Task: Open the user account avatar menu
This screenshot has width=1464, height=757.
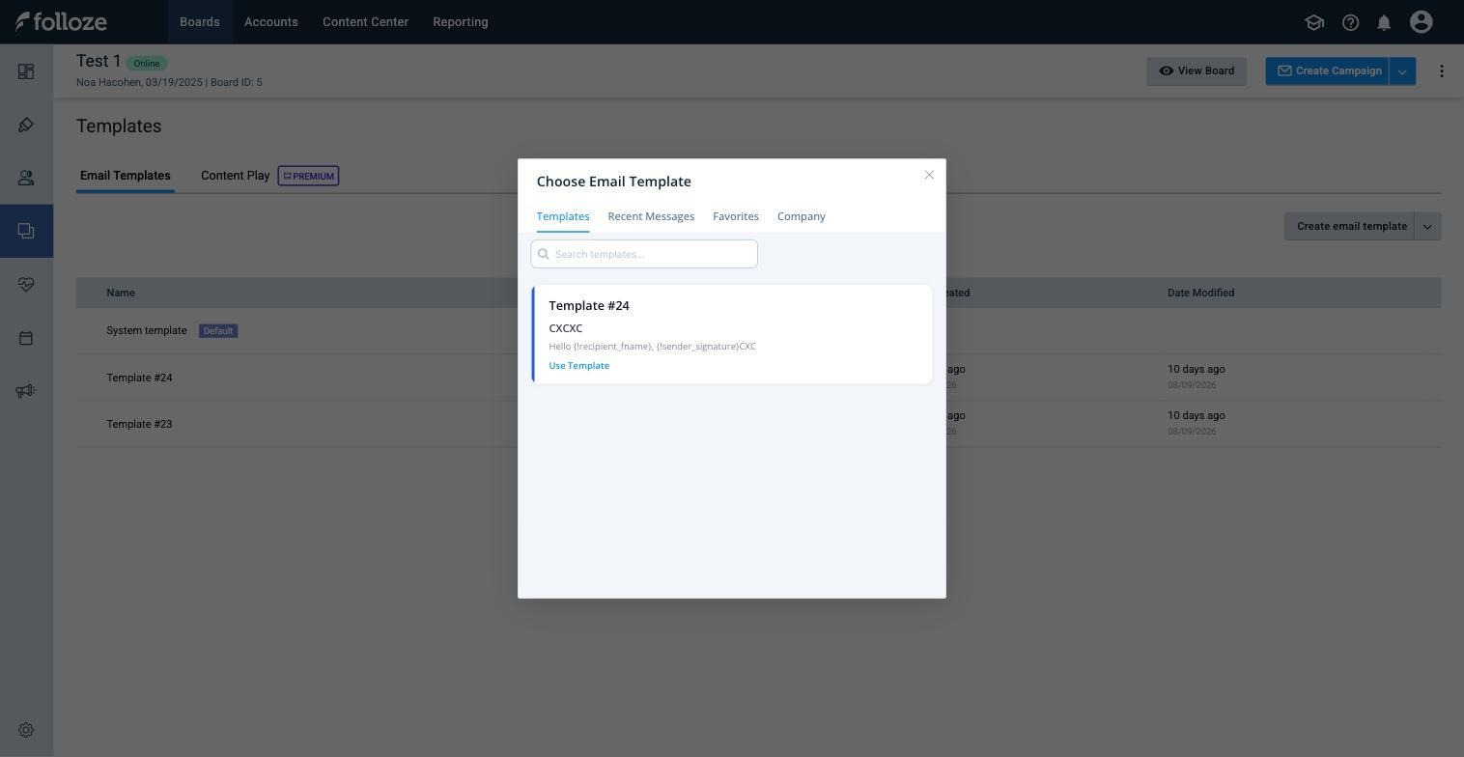Action: pos(1421,22)
